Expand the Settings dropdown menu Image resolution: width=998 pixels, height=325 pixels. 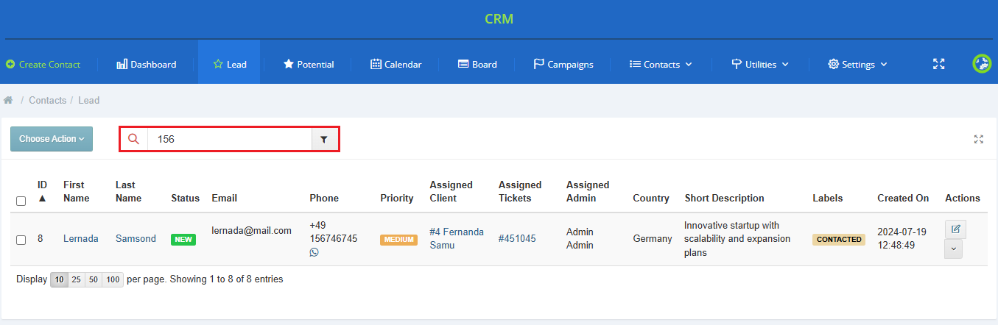click(857, 65)
